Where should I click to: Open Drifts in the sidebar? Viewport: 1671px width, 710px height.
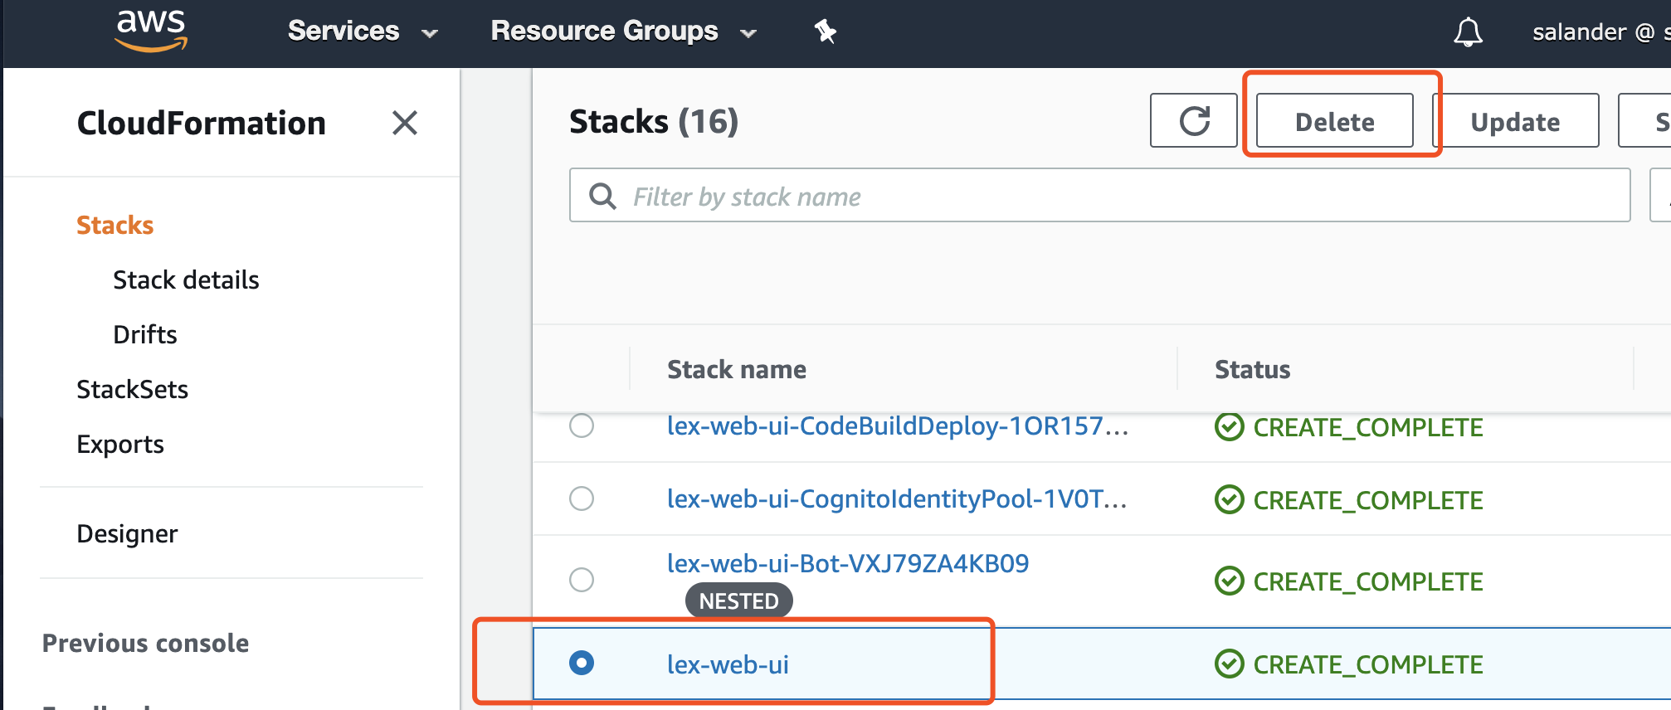pos(145,334)
